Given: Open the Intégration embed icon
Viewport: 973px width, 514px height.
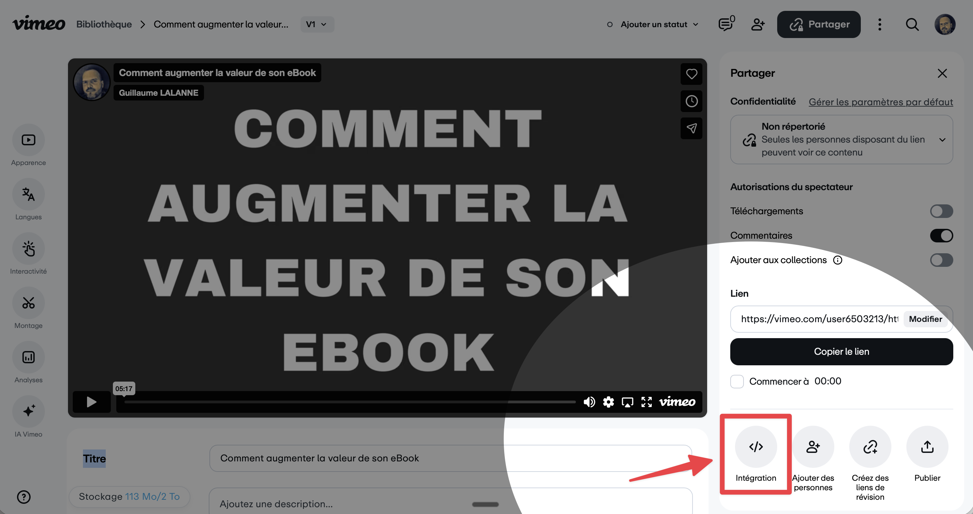Looking at the screenshot, I should [x=756, y=447].
